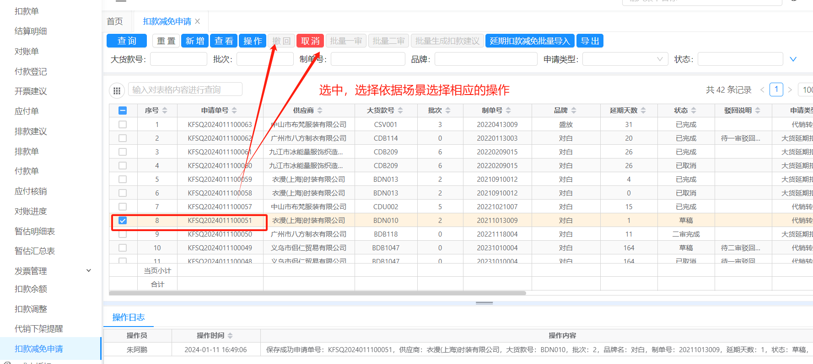Go to previous page arrow
Viewport: 813px width, 364px height.
tap(762, 90)
